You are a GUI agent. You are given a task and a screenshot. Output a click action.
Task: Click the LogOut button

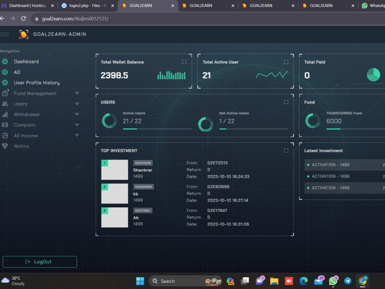click(40, 262)
